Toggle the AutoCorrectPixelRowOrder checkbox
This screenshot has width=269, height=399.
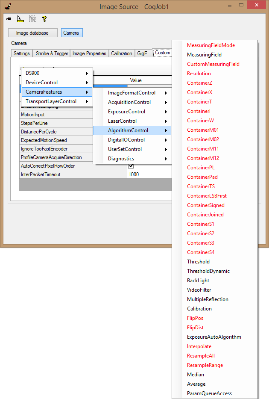(131, 166)
